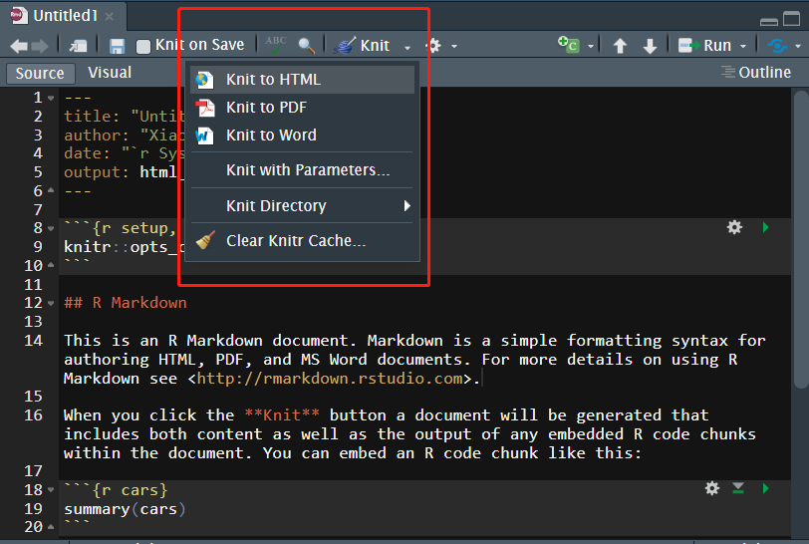Select the Untitled1 document tab
This screenshot has width=809, height=544.
65,16
